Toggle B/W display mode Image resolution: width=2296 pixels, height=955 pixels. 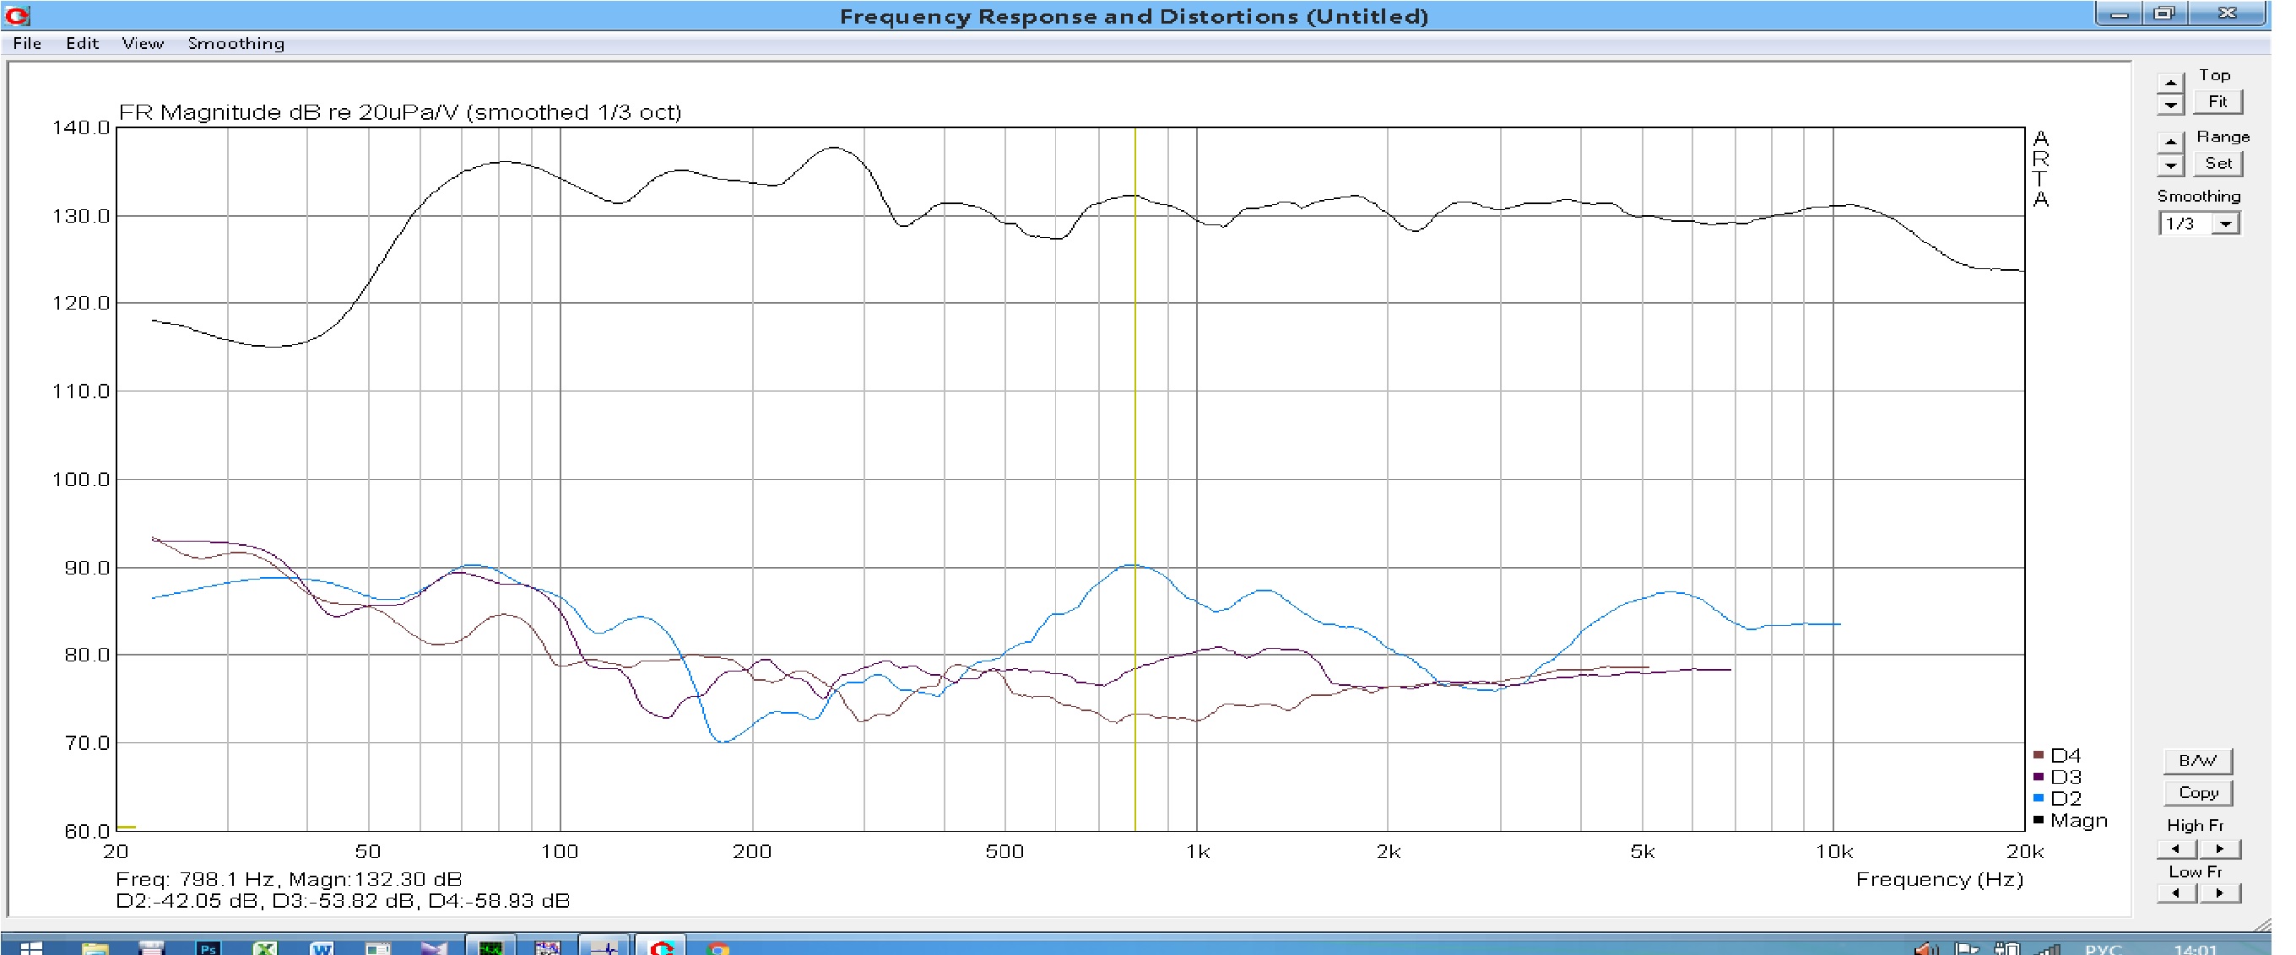click(x=2197, y=761)
